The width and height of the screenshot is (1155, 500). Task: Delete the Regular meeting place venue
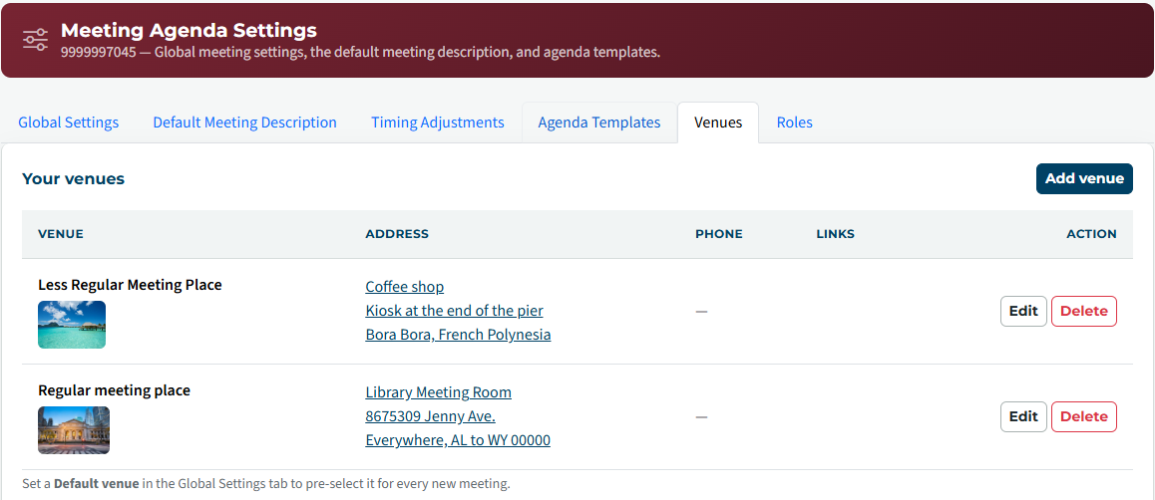(1083, 417)
